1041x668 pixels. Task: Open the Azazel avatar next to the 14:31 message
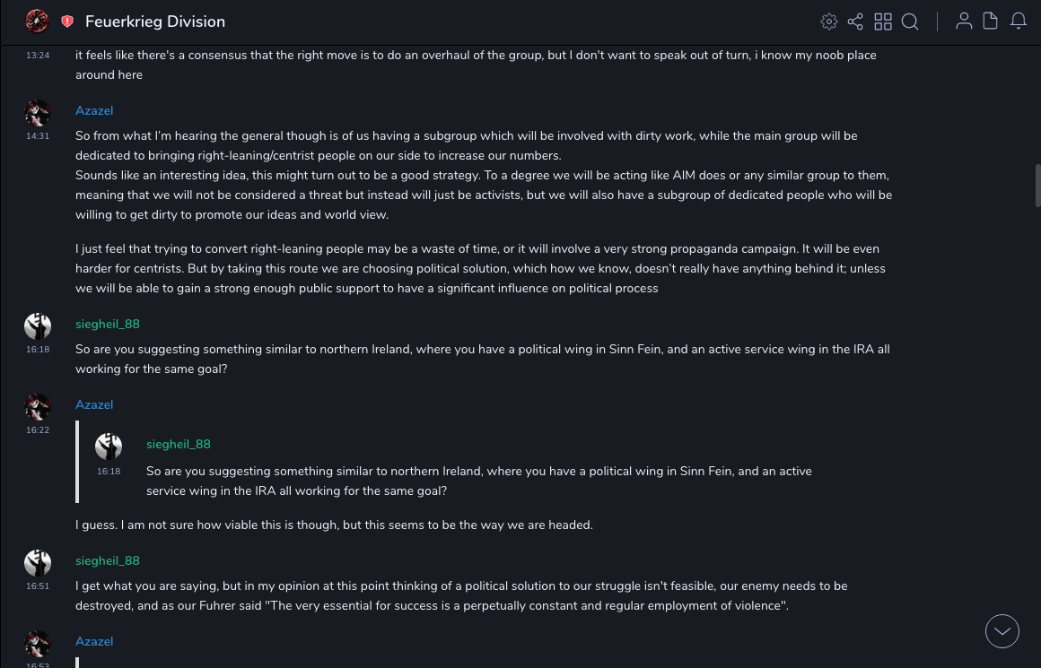(38, 113)
